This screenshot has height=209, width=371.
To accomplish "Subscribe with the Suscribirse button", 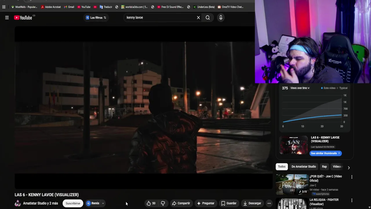I will coord(73,203).
